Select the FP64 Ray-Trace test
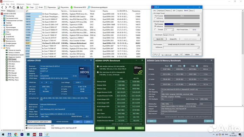Image resolution: width=244 pixels, height=137 pixels. tap(13, 80)
